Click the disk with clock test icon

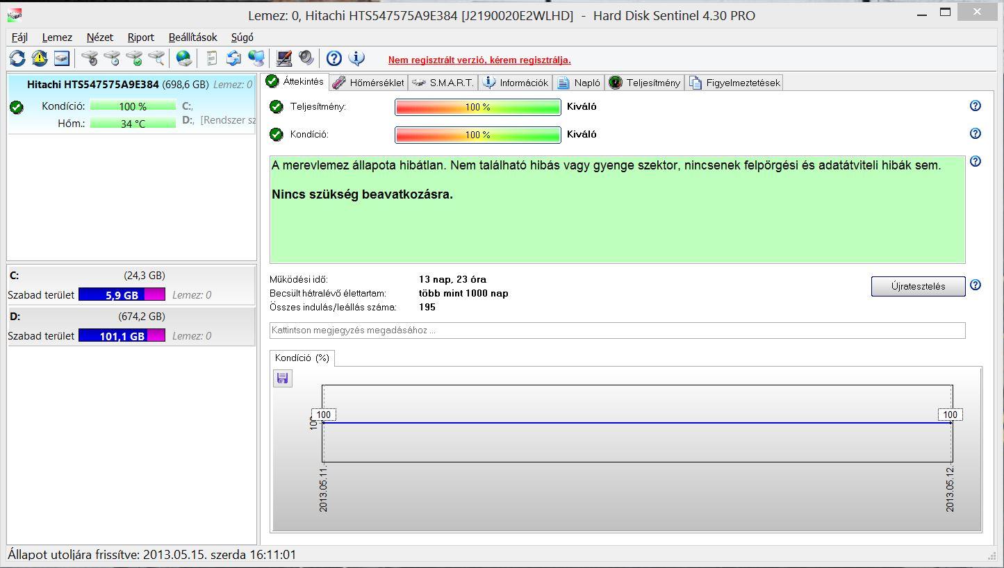click(x=112, y=58)
